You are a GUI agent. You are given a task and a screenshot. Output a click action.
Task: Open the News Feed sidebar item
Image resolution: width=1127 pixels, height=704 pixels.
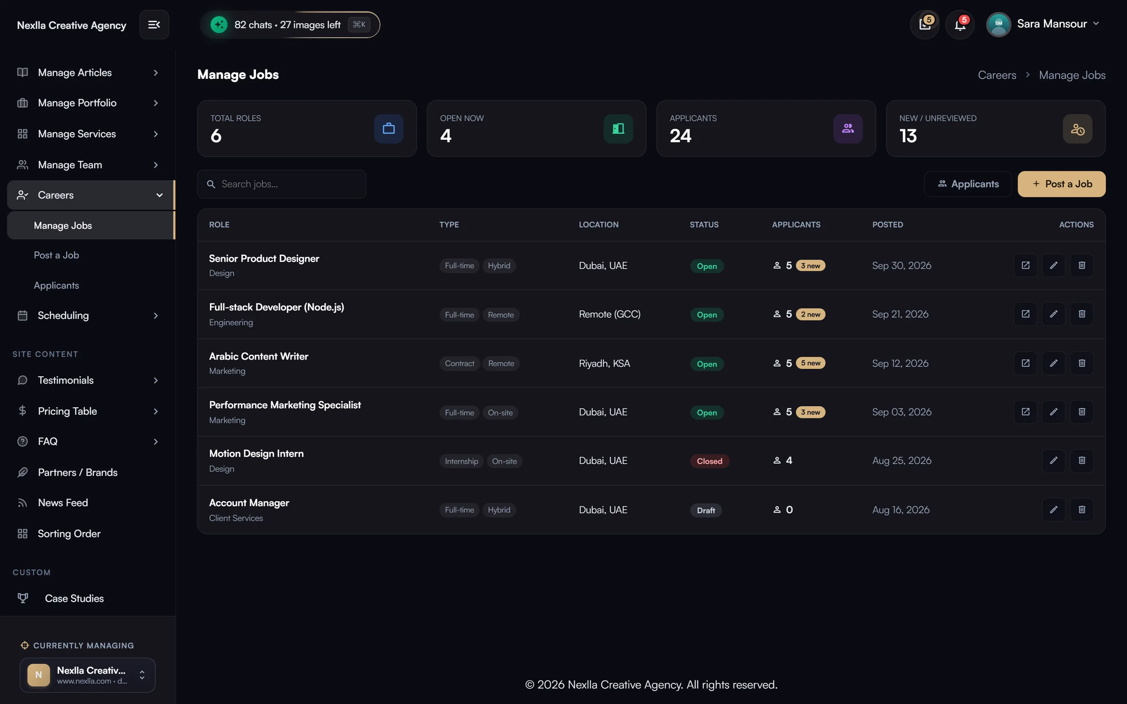(x=63, y=503)
